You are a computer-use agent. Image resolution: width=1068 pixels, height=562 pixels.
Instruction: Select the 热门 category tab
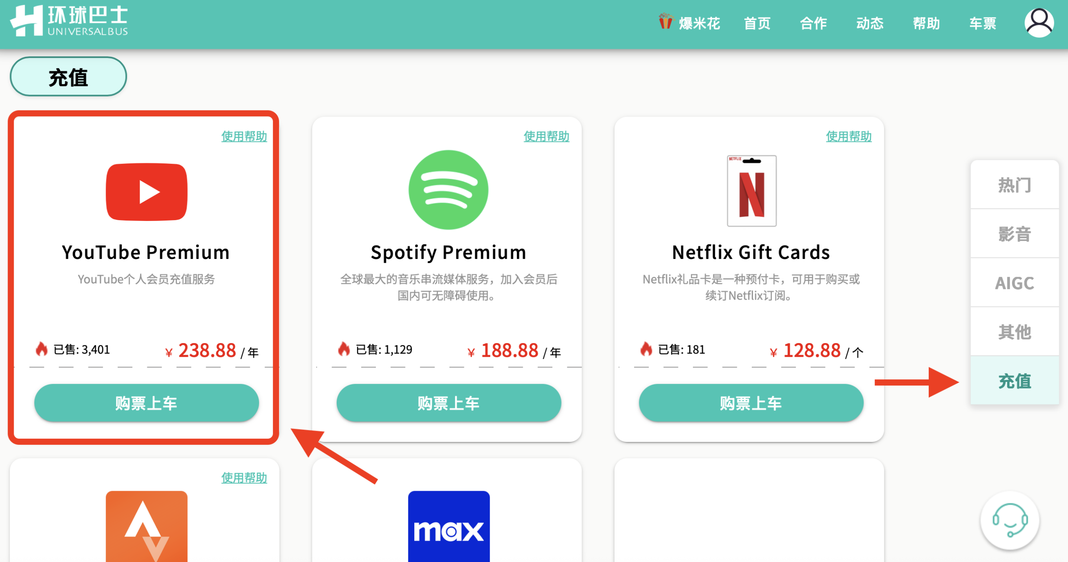1014,185
